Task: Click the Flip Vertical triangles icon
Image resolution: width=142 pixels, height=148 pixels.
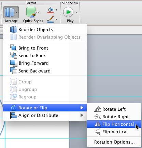Action: point(98,132)
